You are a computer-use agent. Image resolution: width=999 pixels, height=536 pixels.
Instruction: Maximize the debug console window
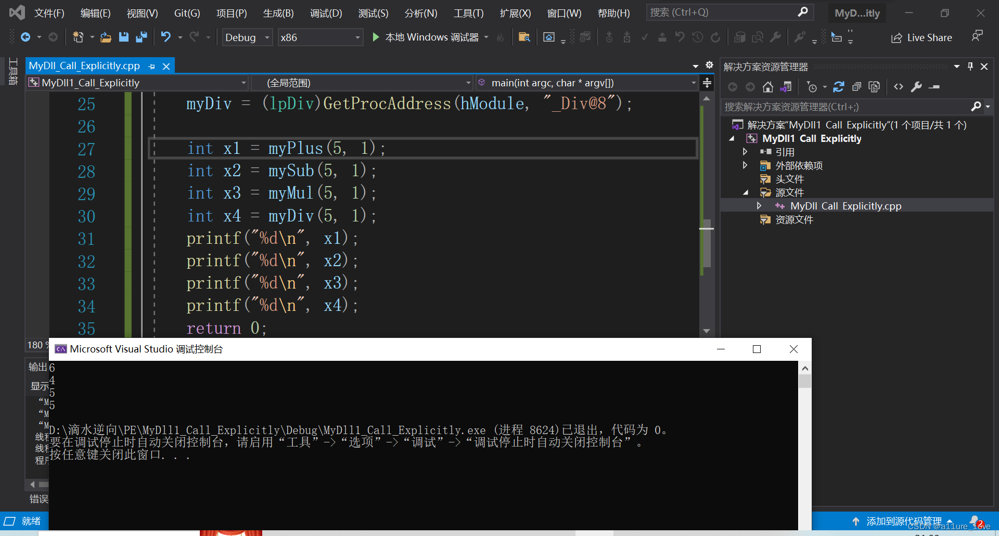tap(757, 349)
